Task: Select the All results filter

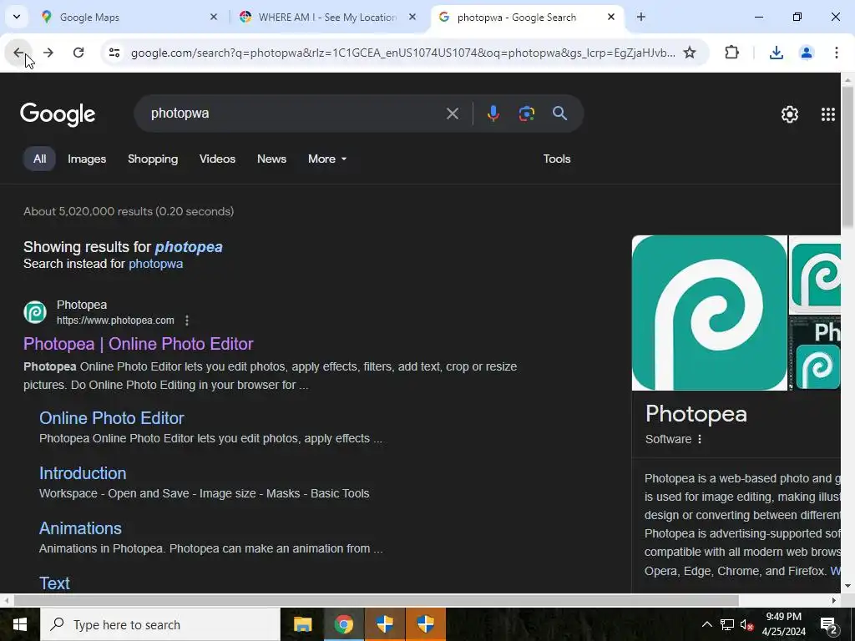Action: point(39,159)
